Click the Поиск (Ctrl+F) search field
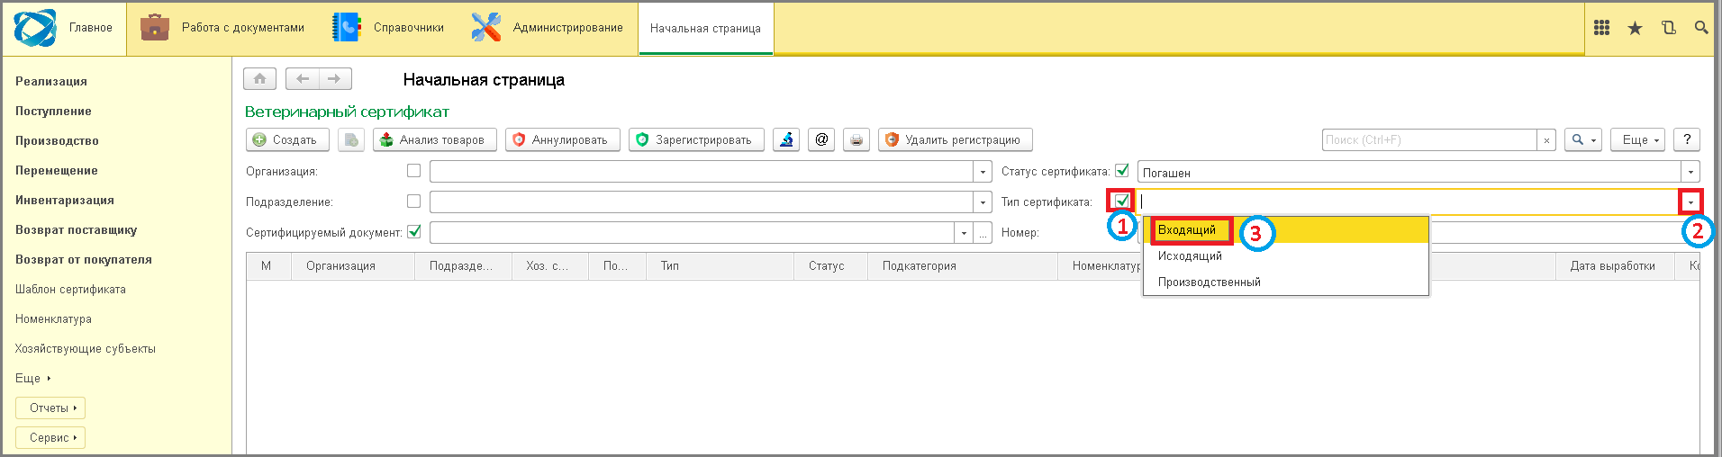Image resolution: width=1722 pixels, height=457 pixels. pos(1429,139)
